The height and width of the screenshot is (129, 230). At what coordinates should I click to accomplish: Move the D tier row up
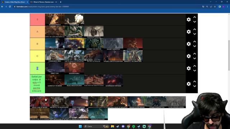click(194, 66)
